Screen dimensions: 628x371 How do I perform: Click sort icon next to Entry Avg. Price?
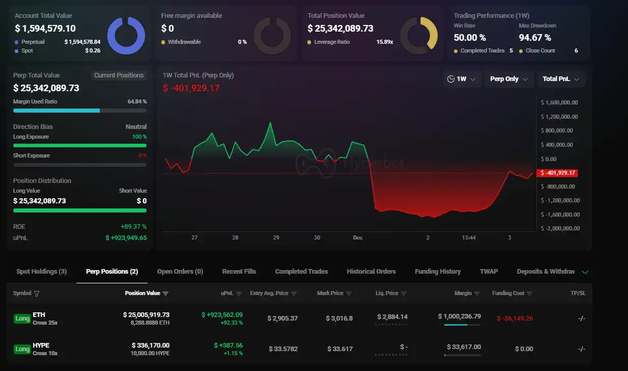(294, 294)
